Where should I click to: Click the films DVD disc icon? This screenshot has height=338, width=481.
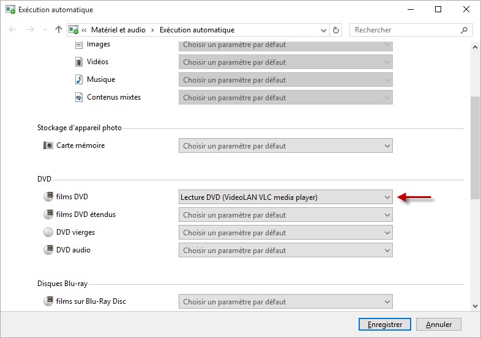pos(48,197)
